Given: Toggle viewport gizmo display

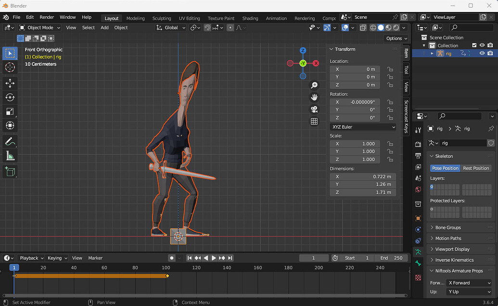Looking at the screenshot, I should coord(327,27).
